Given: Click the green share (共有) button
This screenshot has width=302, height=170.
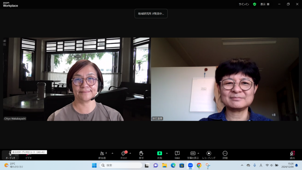Looking at the screenshot, I should coord(160,155).
